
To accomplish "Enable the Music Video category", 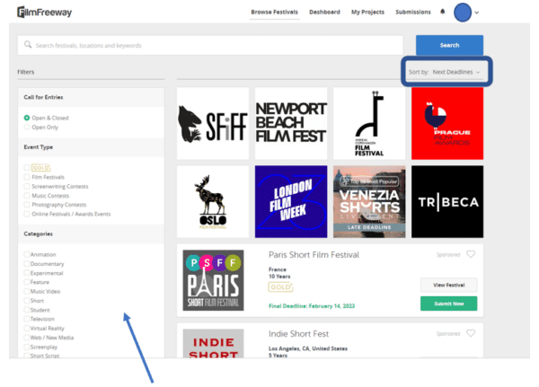I will 26,291.
